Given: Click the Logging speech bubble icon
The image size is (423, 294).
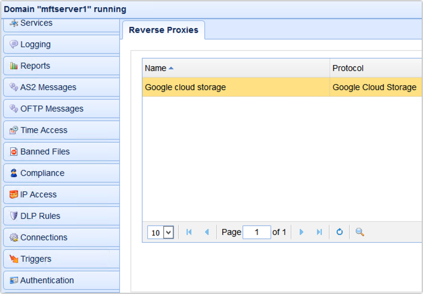Looking at the screenshot, I should tap(14, 45).
